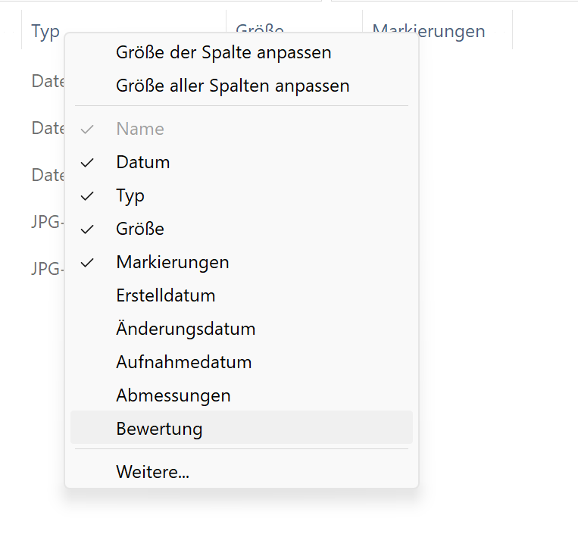Image resolution: width=578 pixels, height=556 pixels.
Task: Enable the Erstelldatum column
Action: tap(166, 295)
